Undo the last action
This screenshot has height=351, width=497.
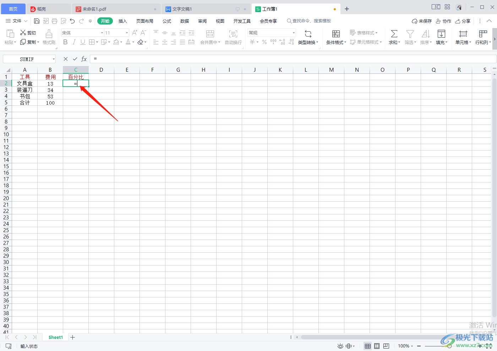tap(72, 21)
